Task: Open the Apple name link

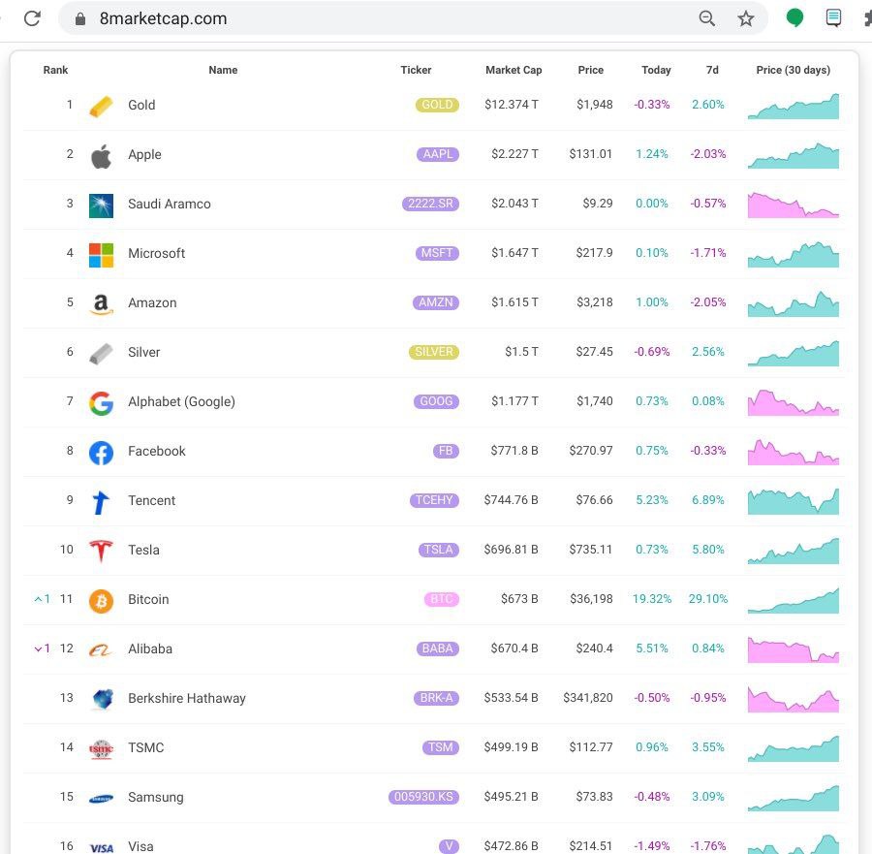Action: pyautogui.click(x=144, y=155)
